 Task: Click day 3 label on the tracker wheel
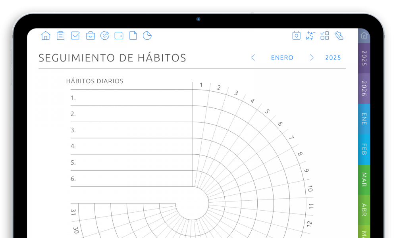[x=236, y=93]
